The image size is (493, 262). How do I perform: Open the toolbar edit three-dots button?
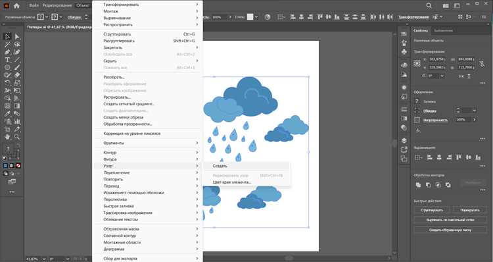click(12, 192)
